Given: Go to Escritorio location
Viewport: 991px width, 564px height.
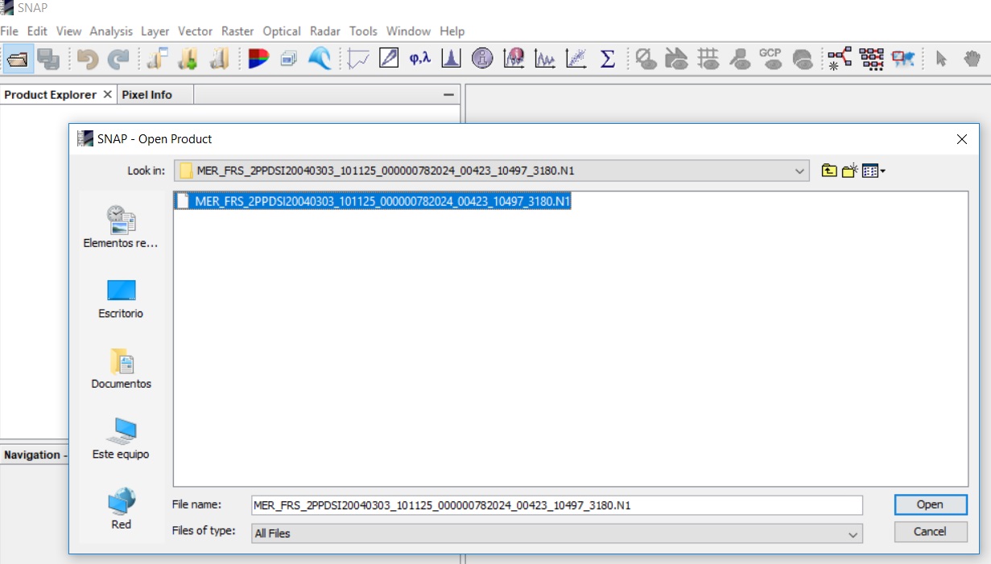Looking at the screenshot, I should point(121,299).
